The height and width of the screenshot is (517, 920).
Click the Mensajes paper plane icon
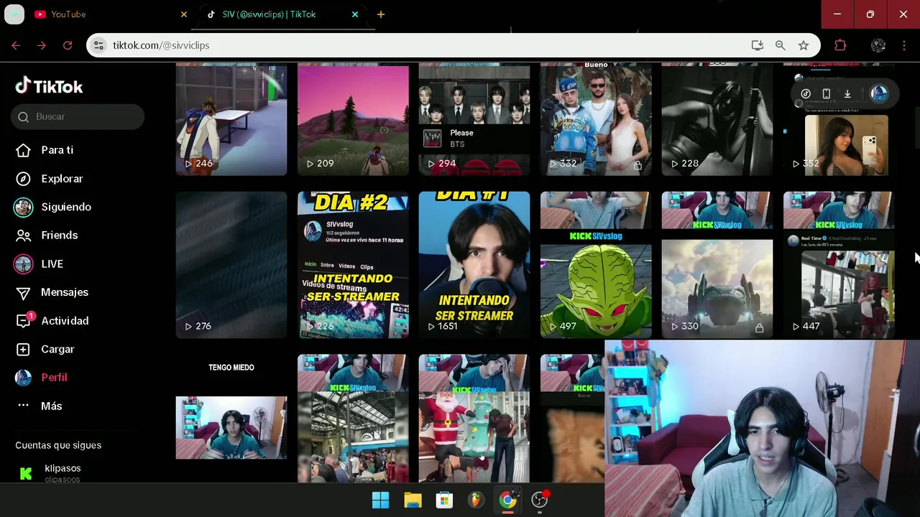coord(23,292)
